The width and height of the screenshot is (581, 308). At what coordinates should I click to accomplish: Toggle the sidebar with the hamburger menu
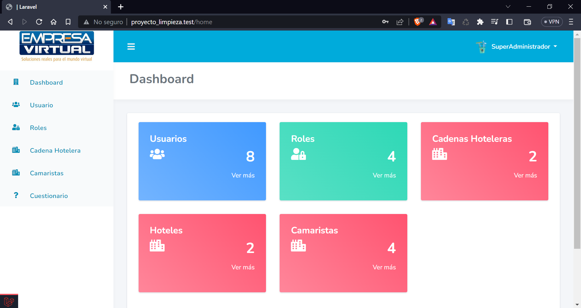coord(131,46)
